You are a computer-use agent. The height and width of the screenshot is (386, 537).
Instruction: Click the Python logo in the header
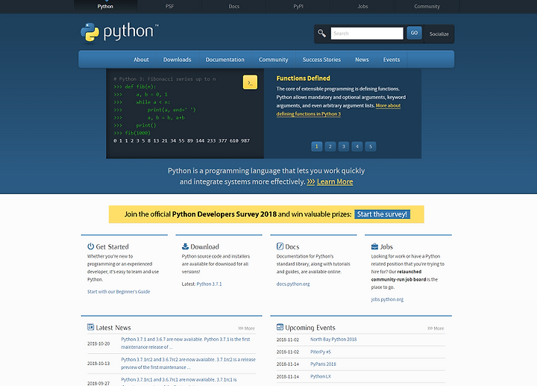(119, 33)
